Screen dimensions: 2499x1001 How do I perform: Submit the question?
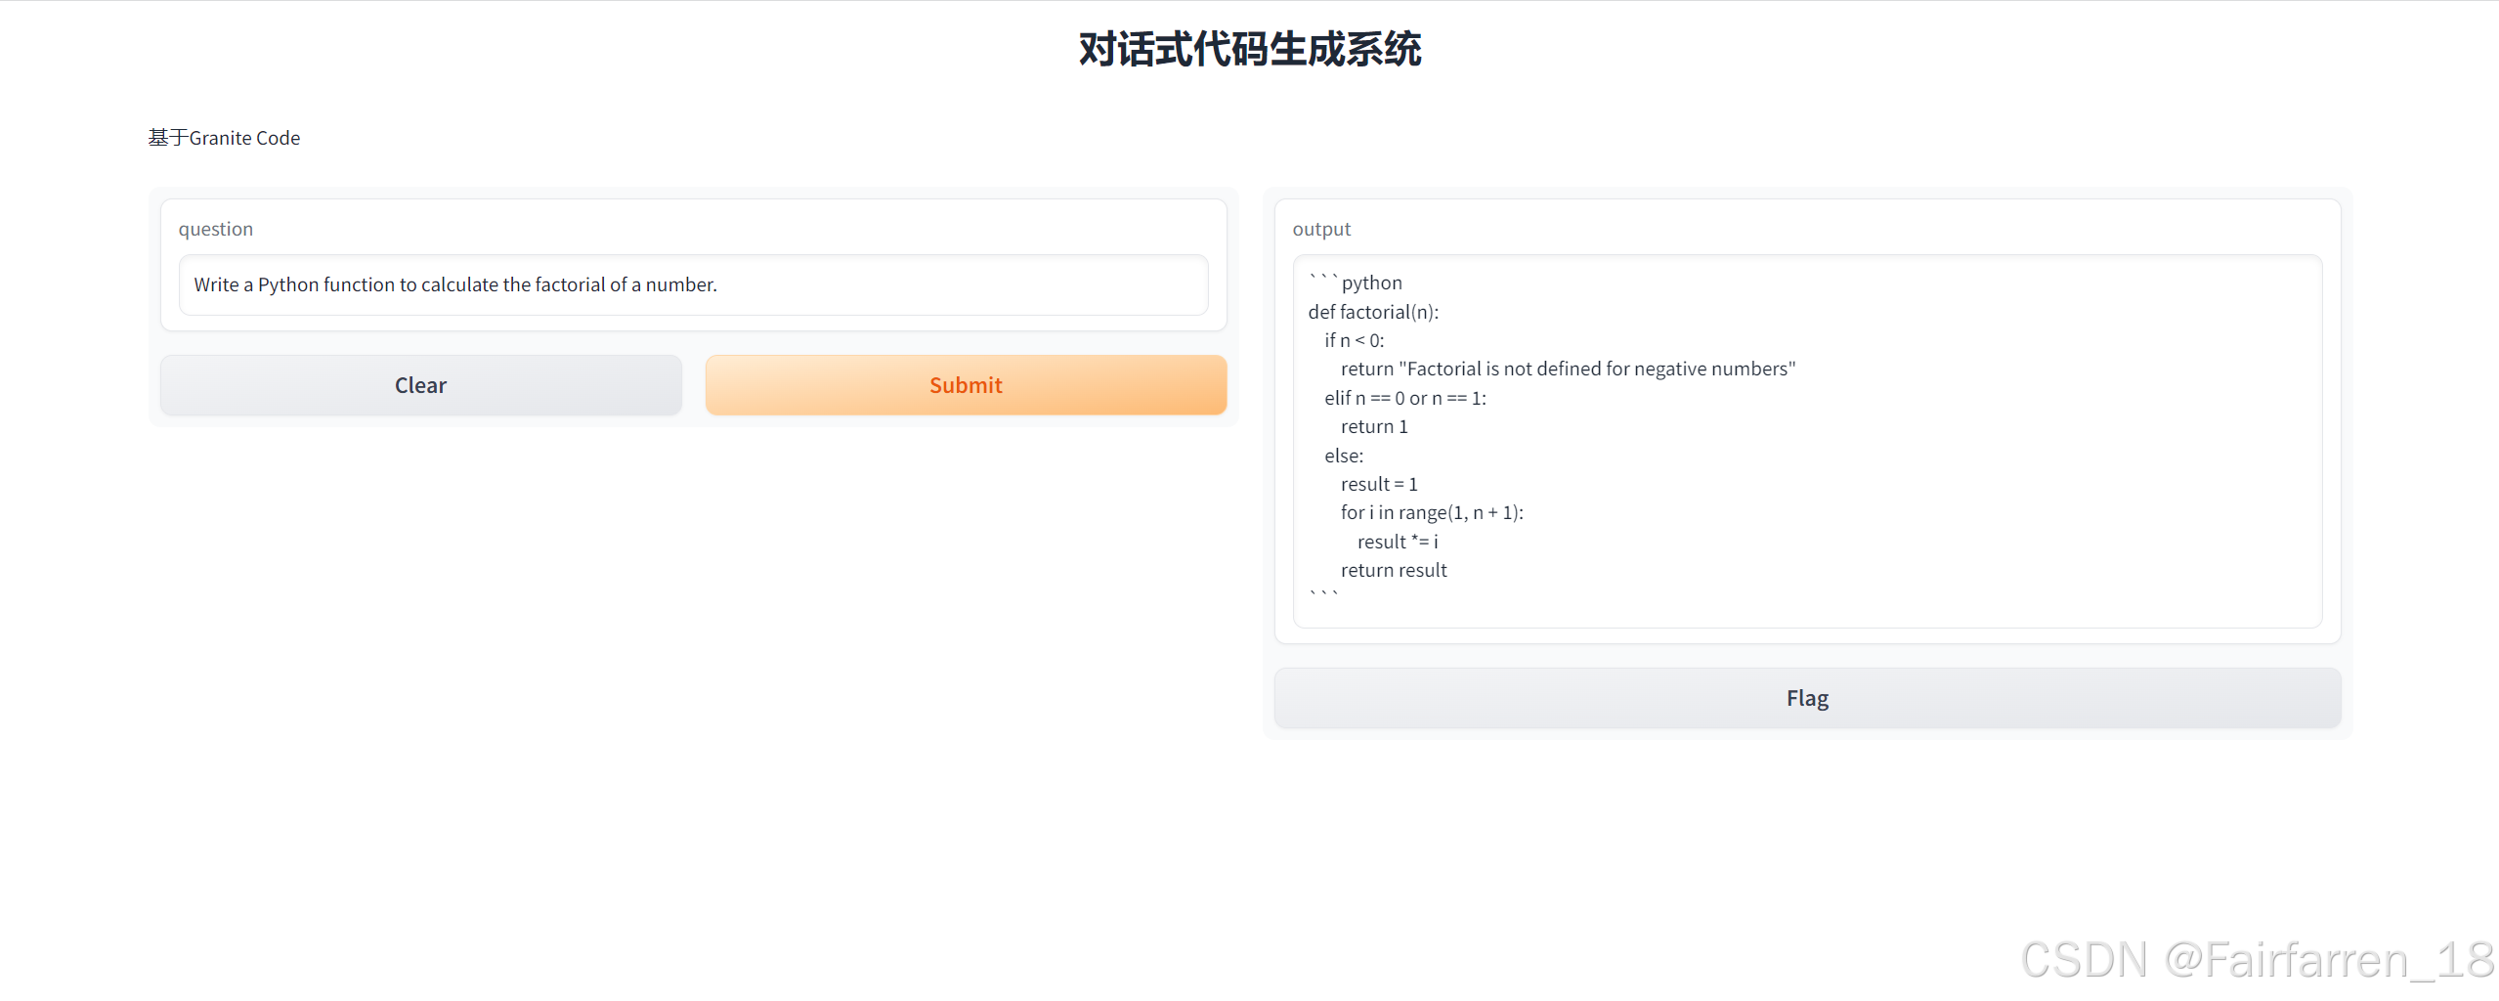966,385
